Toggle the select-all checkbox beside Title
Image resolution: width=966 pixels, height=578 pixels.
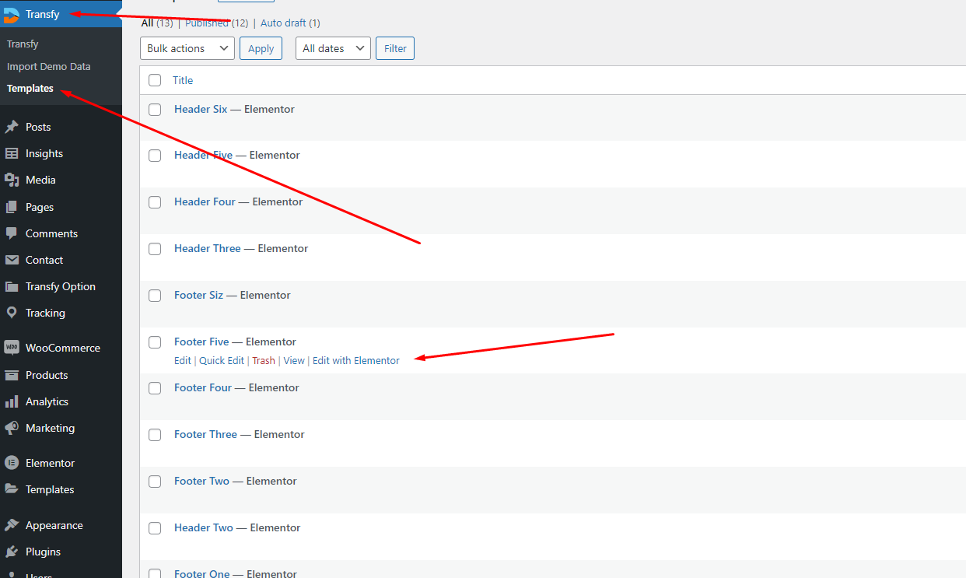155,80
